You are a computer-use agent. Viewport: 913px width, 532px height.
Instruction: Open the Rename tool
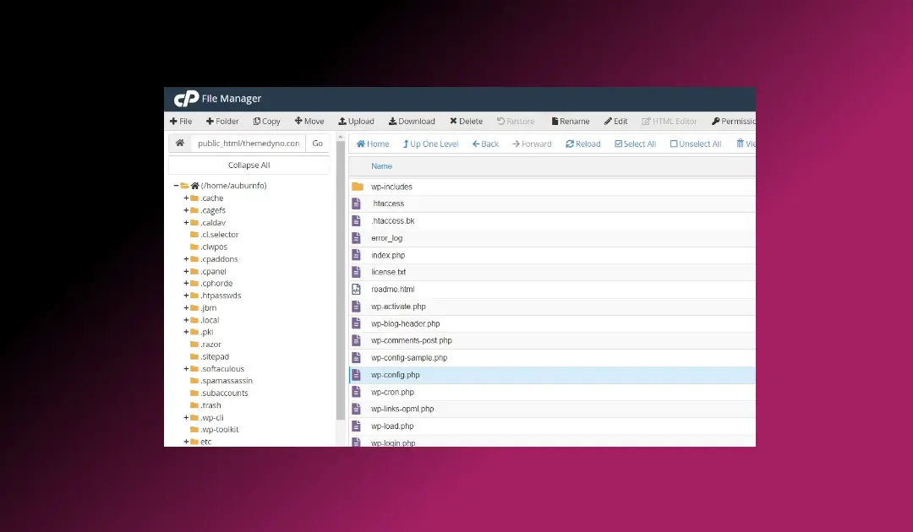570,121
